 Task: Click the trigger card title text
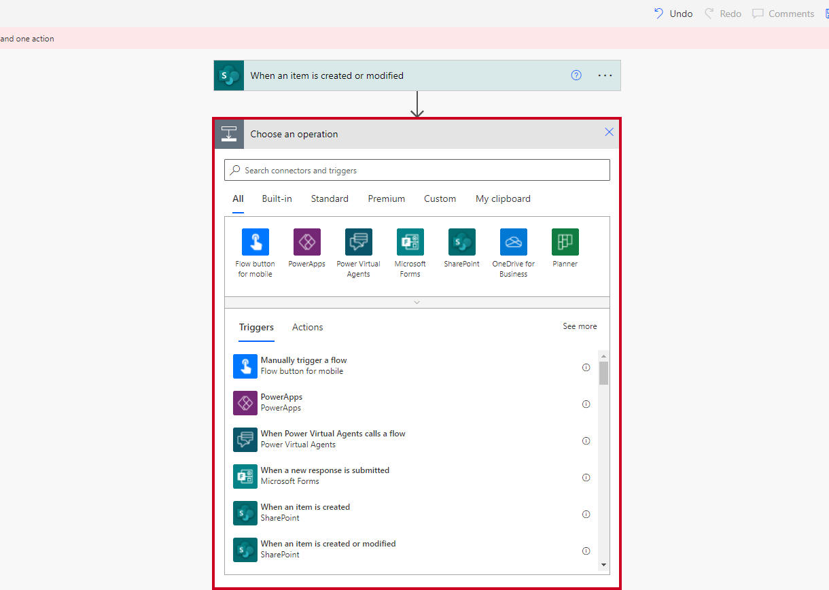point(327,75)
